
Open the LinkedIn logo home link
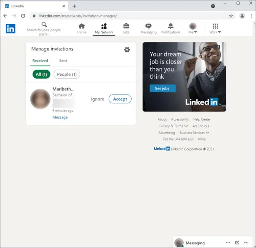click(x=11, y=29)
